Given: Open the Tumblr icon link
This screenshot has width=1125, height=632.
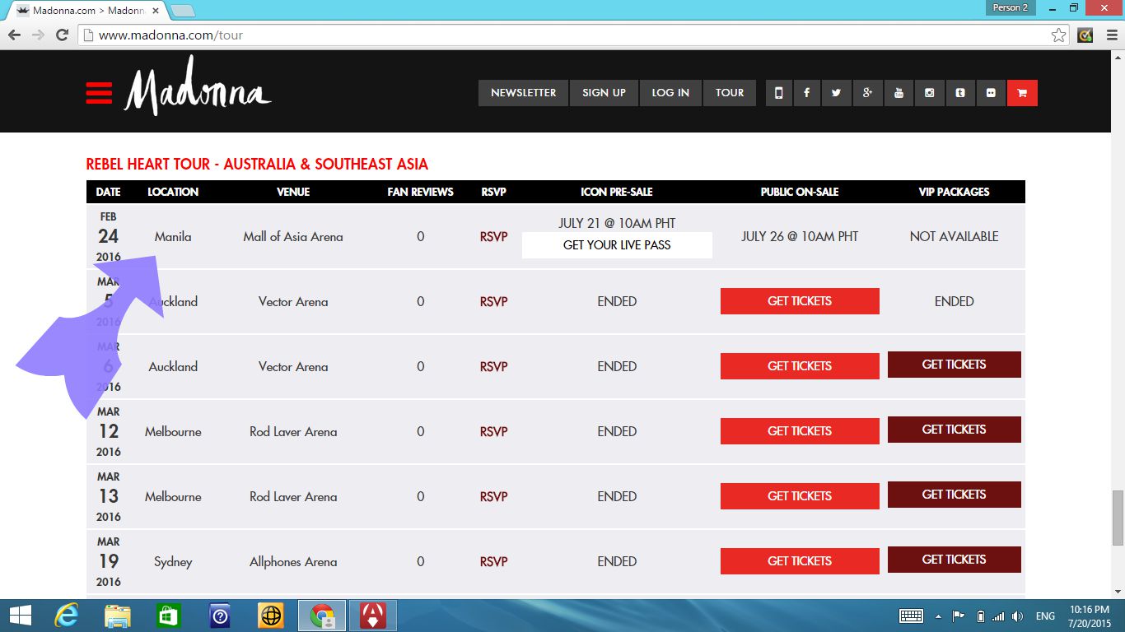Looking at the screenshot, I should (959, 93).
